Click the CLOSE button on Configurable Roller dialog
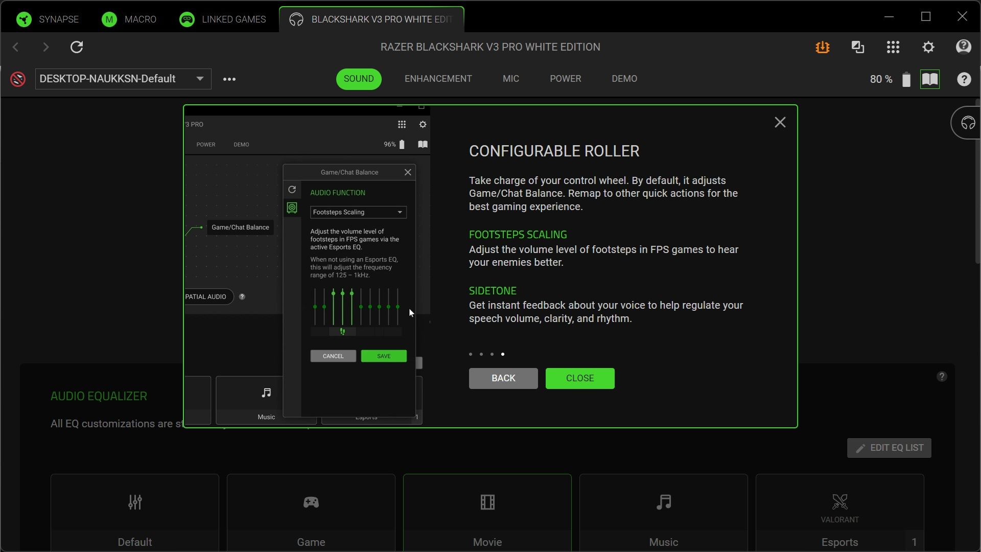The image size is (981, 552). pos(579,378)
